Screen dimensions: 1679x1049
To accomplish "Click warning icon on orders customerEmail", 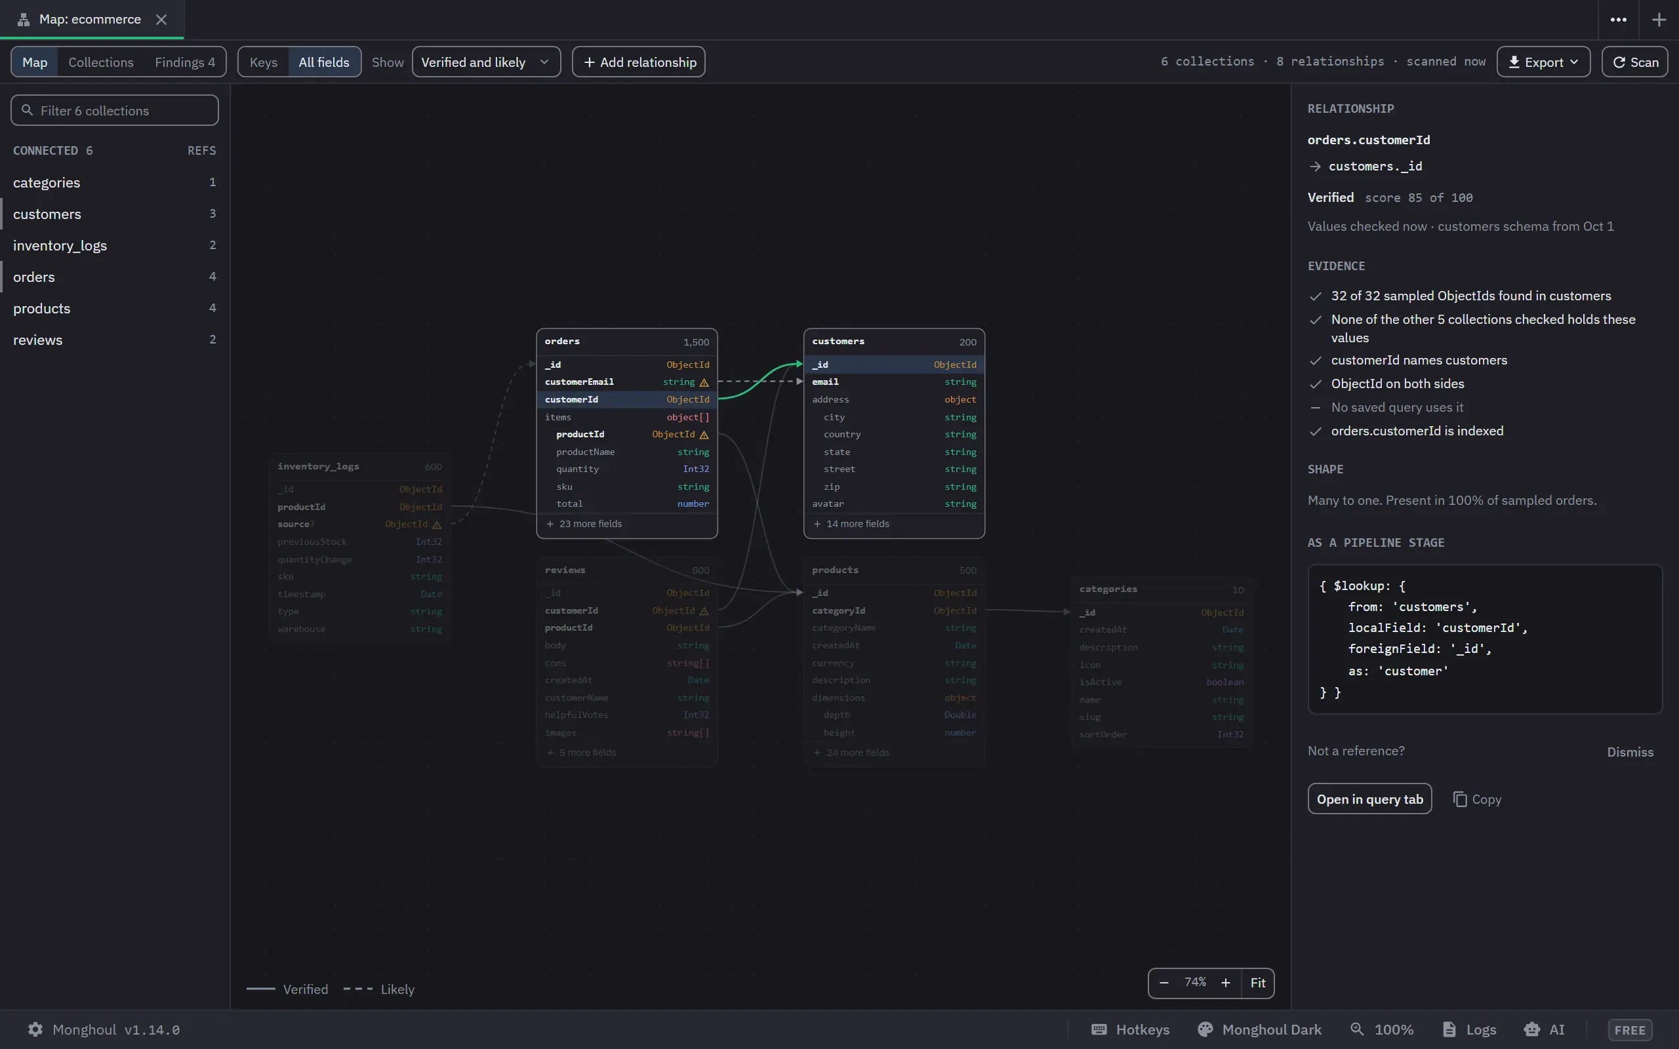I will click(704, 382).
